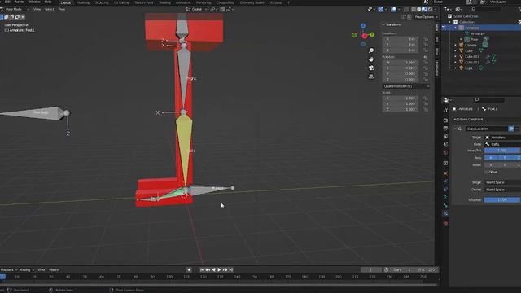The height and width of the screenshot is (293, 521).
Task: Click the blue Z axis on navigation gizmo
Action: click(x=363, y=25)
